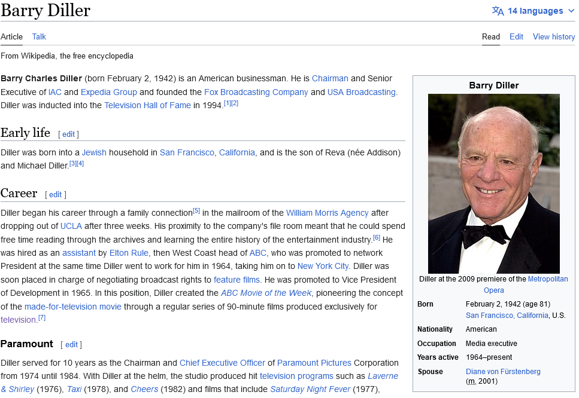This screenshot has width=579, height=398.
Task: Follow the made-for-television movie link
Action: tap(72, 307)
